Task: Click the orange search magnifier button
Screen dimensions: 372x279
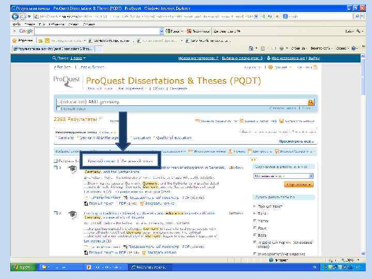Action: [311, 102]
